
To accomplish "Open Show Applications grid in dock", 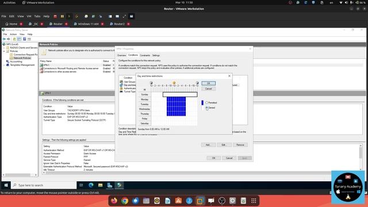I will (x=254, y=201).
